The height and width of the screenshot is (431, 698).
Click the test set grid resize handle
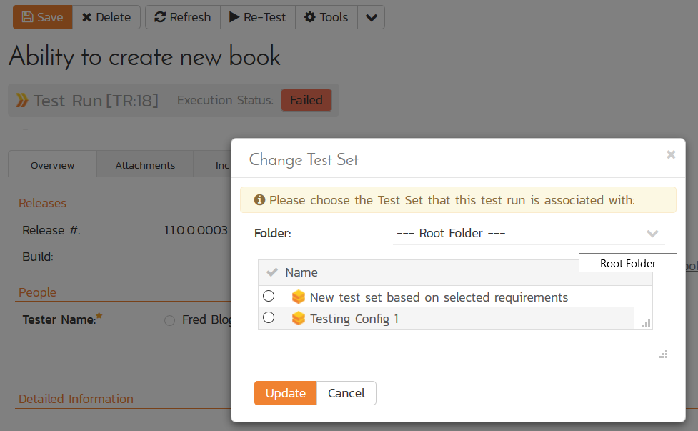(x=647, y=323)
